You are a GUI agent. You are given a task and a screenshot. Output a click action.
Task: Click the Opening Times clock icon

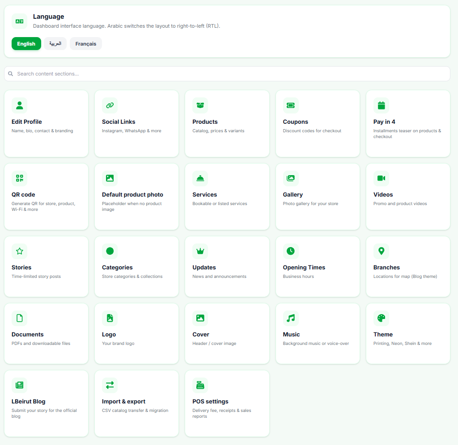pyautogui.click(x=291, y=251)
